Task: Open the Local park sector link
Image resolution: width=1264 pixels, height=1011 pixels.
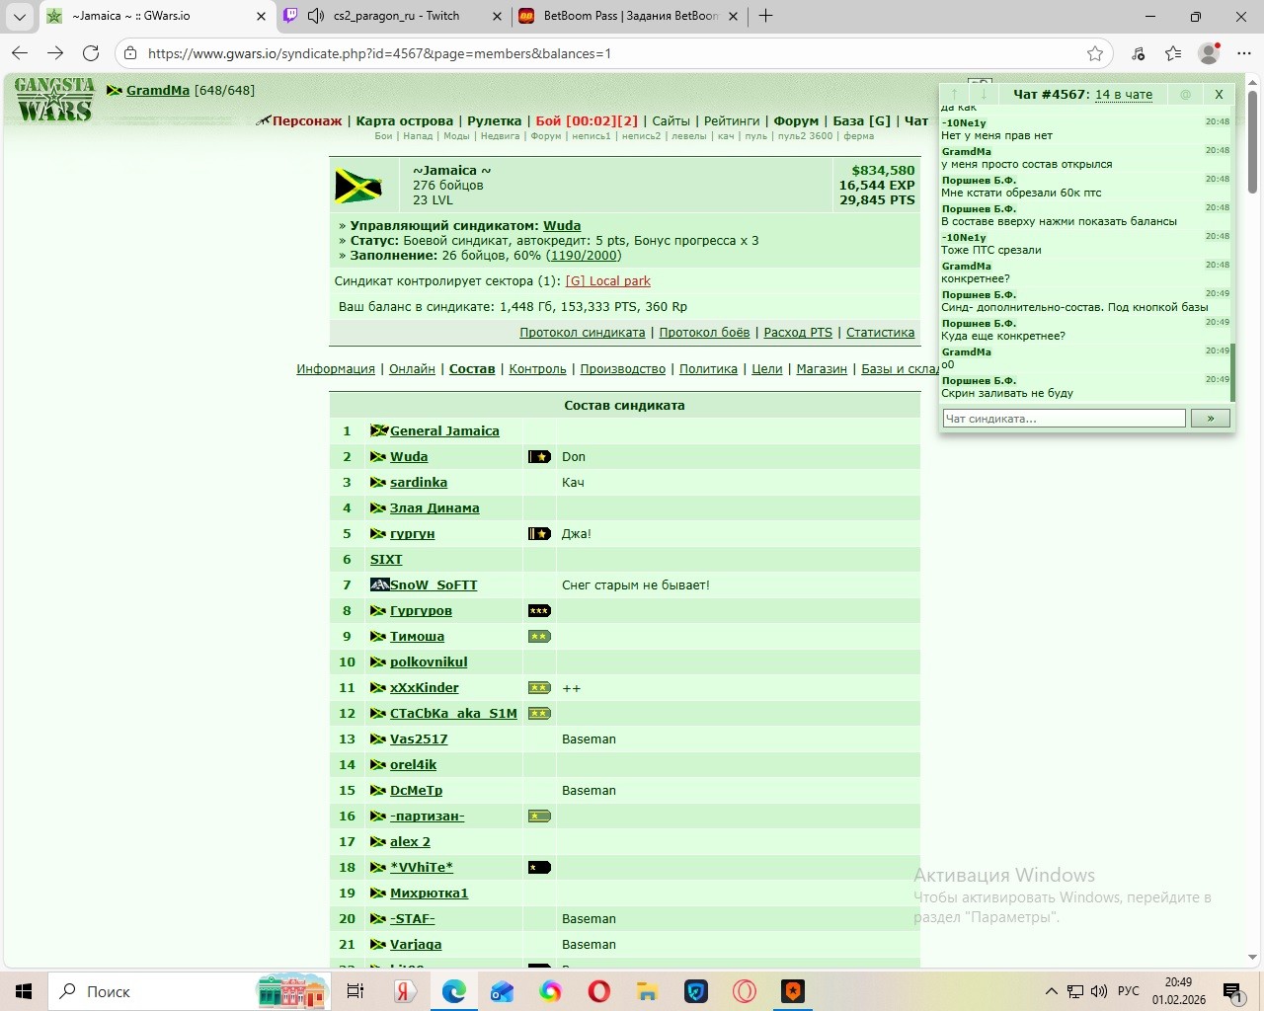Action: (607, 280)
